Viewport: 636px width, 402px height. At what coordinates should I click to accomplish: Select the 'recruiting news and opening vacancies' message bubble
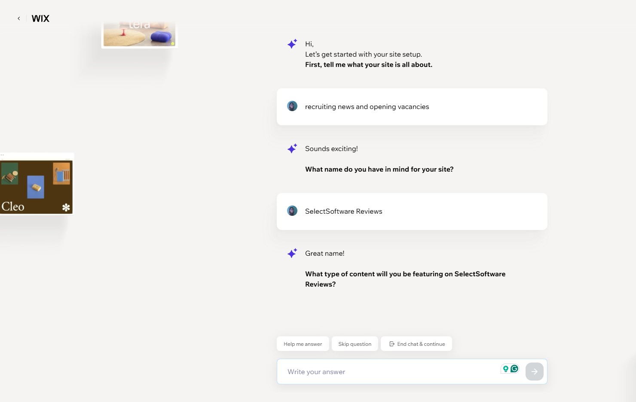(412, 106)
